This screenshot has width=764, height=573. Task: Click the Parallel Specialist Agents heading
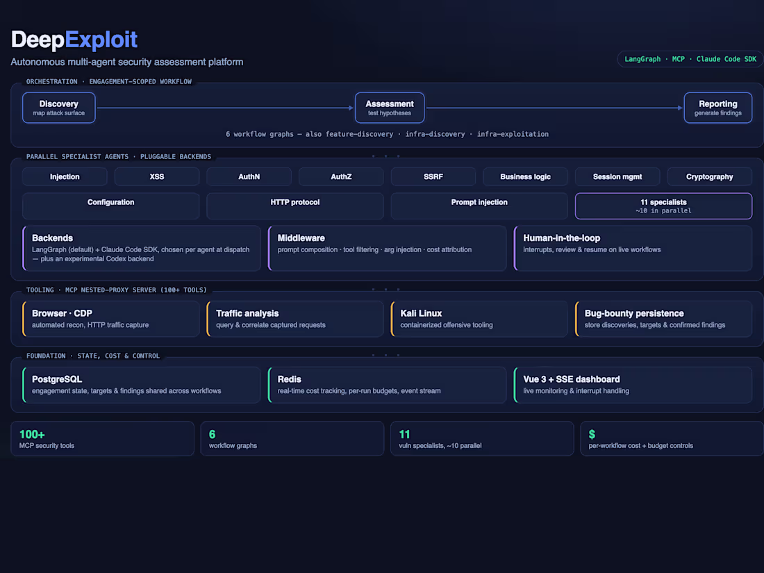click(118, 156)
